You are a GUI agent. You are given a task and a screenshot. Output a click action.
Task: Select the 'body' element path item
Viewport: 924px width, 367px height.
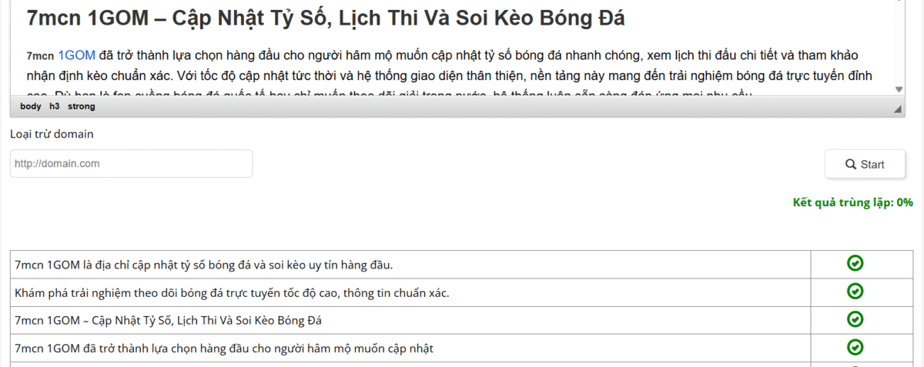click(x=31, y=107)
